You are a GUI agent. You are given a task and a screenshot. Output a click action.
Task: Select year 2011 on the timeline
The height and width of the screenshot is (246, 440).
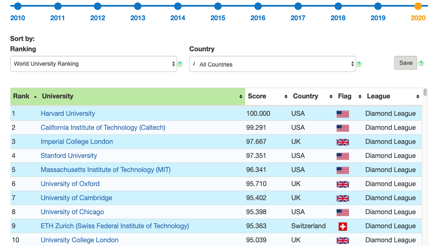(x=58, y=6)
